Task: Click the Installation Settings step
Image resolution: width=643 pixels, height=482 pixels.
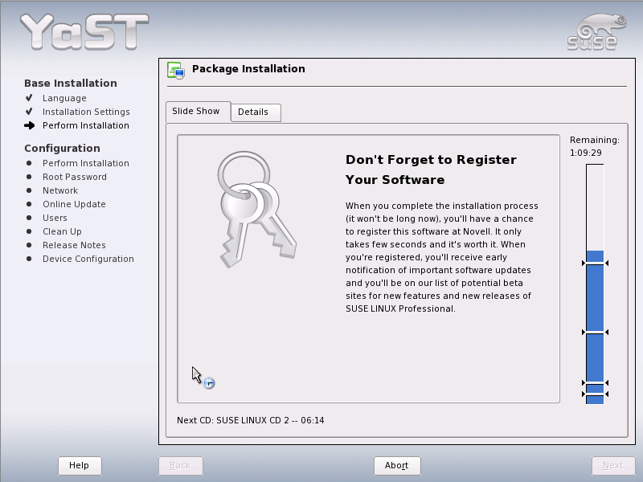Action: (86, 112)
